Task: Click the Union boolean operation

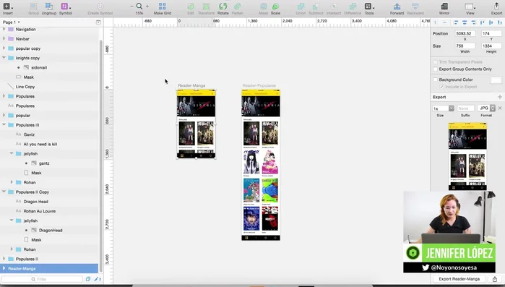Action: 301,9
